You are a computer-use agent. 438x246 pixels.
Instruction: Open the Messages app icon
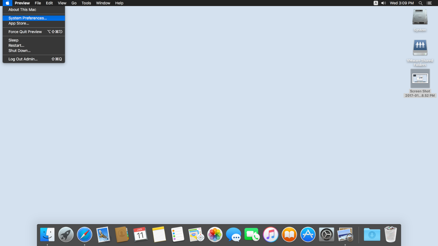pyautogui.click(x=233, y=235)
